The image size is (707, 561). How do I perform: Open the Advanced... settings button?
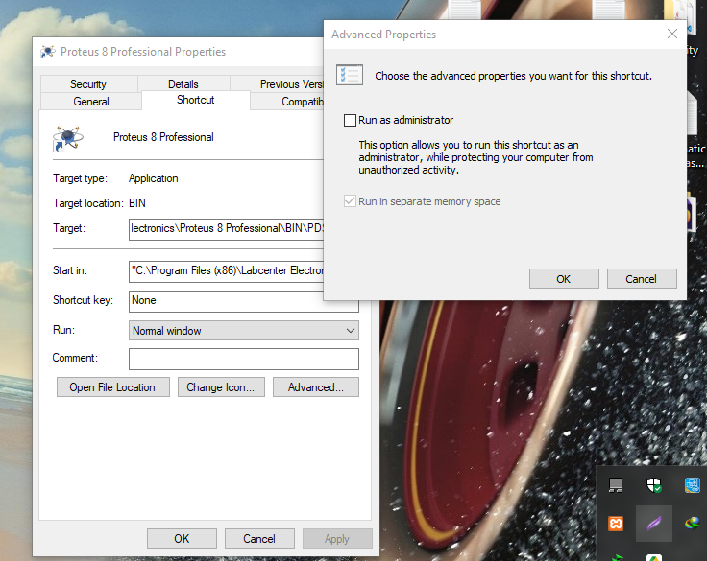coord(316,387)
